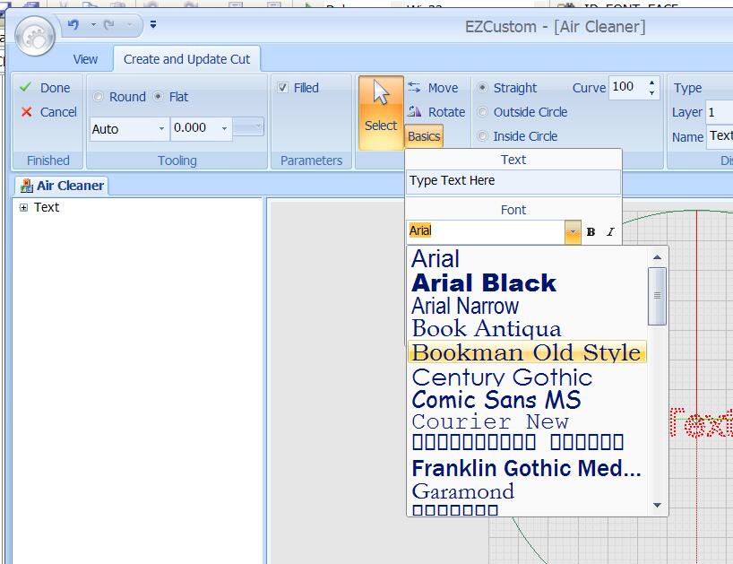
Task: Click the Basics button
Action: pos(424,136)
